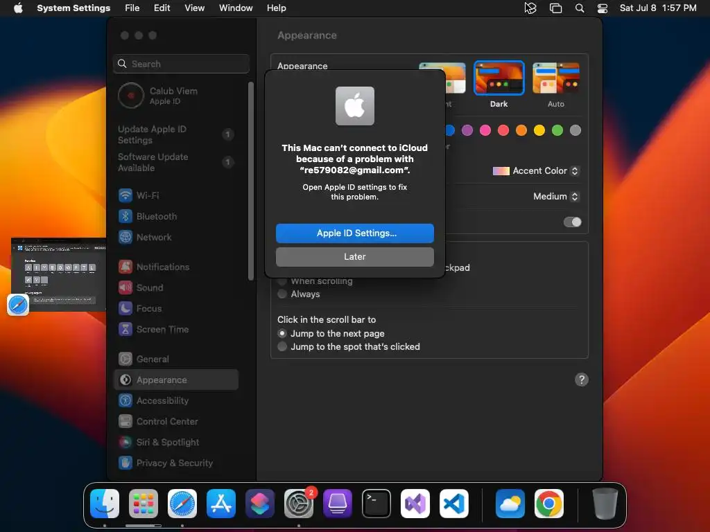
Task: Open Calub Viem Apple ID account
Action: (177, 96)
